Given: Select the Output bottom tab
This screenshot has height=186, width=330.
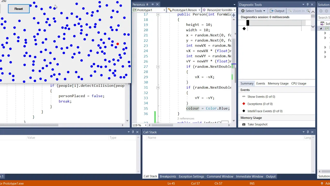Looking at the screenshot, I should click(271, 176).
